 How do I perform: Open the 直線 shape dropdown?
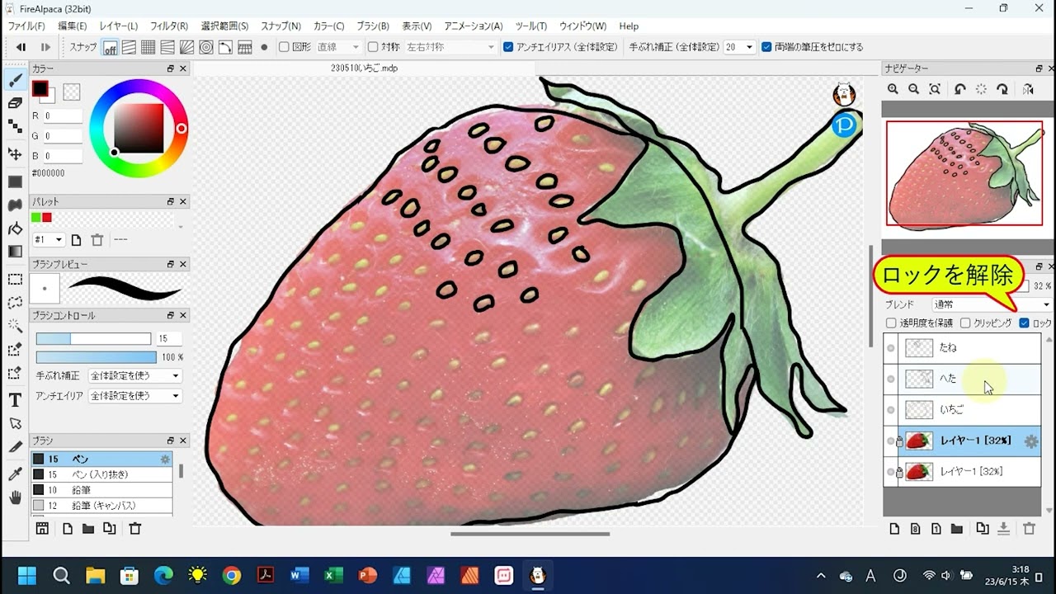point(338,48)
